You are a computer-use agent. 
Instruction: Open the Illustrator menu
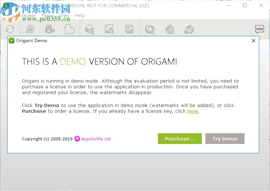25,15
